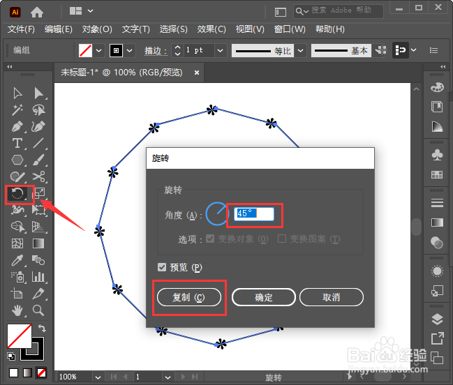Viewport: 453px width, 385px height.
Task: Click the Fill color box in toolbar
Action: 20,336
